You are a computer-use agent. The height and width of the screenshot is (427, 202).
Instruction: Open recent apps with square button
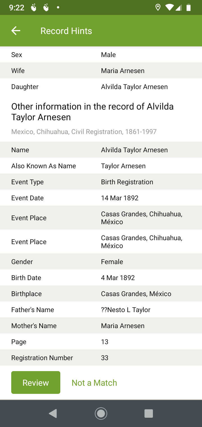(x=148, y=413)
